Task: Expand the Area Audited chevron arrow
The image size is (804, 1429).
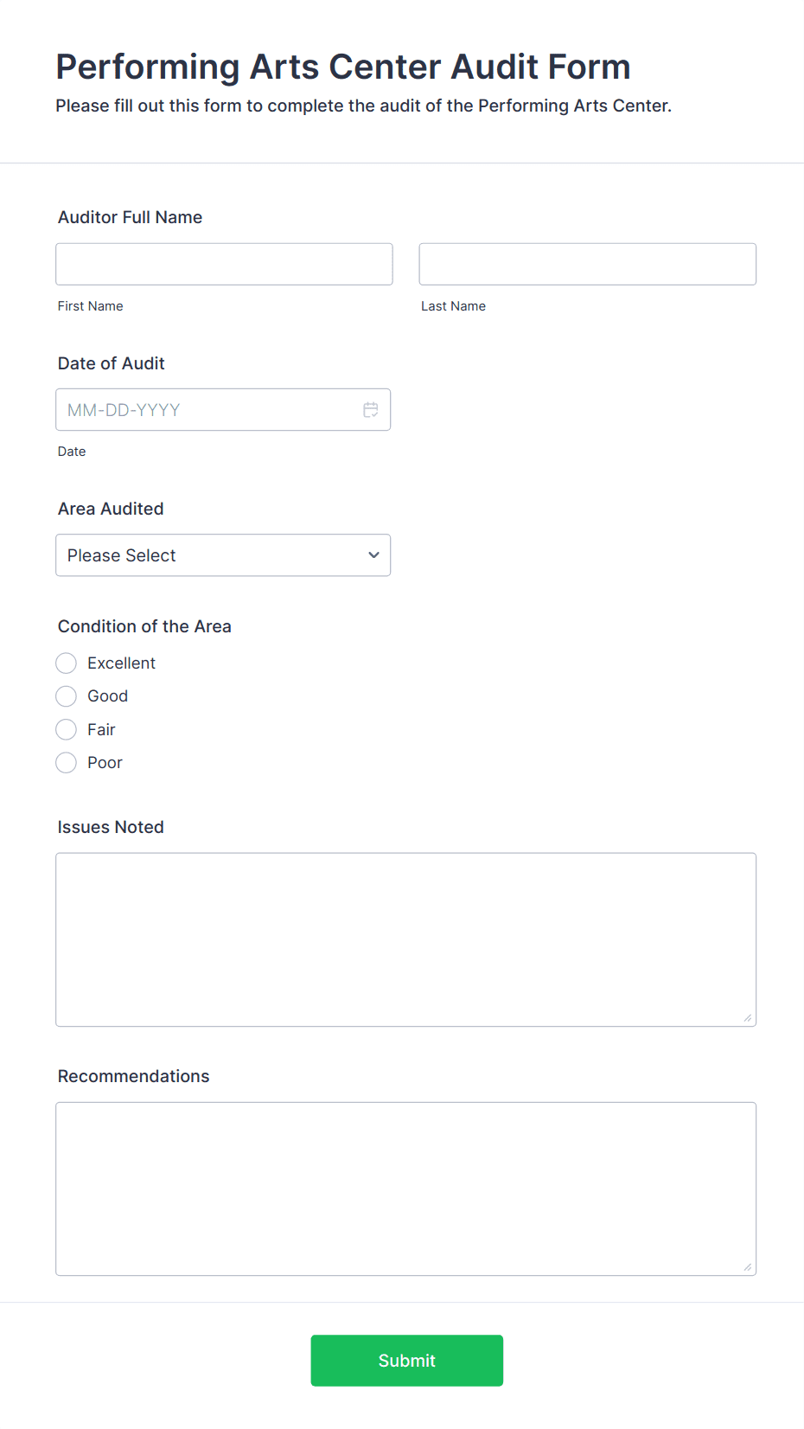Action: coord(373,555)
